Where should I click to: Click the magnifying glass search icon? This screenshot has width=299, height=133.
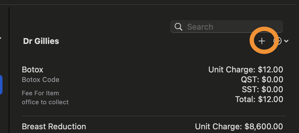tap(178, 27)
